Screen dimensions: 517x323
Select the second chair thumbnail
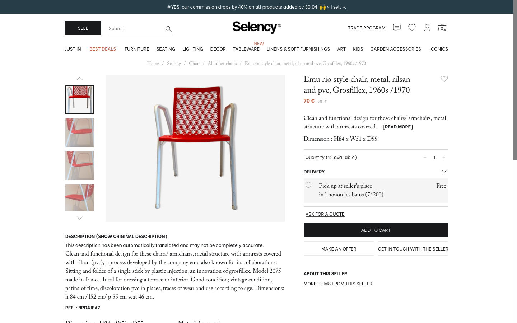80,133
